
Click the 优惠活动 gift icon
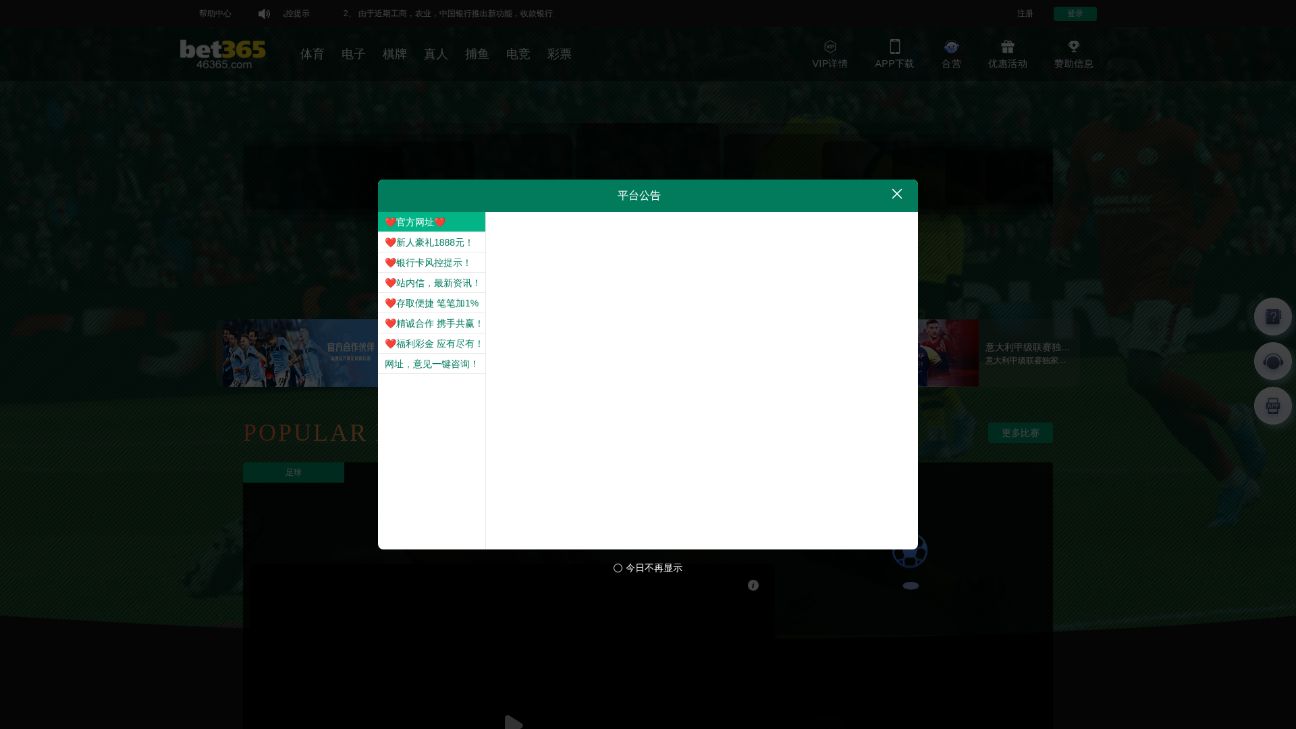[x=1007, y=47]
